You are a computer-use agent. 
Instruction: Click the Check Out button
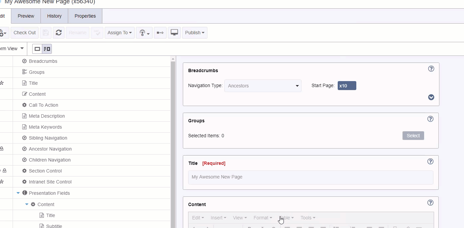[x=25, y=33]
